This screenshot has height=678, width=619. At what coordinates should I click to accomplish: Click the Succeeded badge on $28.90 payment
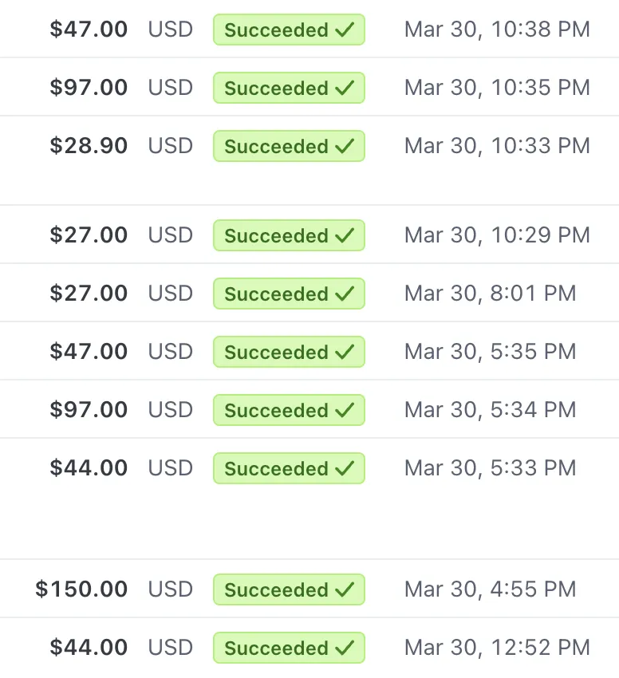pyautogui.click(x=289, y=146)
